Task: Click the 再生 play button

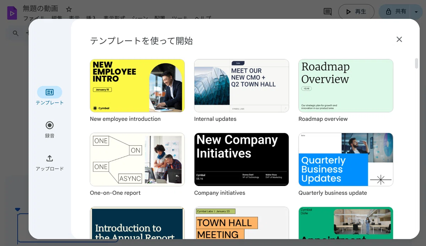Action: pyautogui.click(x=356, y=12)
